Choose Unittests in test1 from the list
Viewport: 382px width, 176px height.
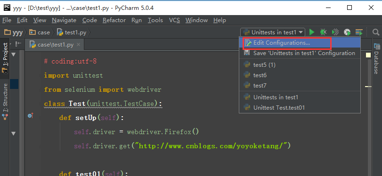[300, 97]
